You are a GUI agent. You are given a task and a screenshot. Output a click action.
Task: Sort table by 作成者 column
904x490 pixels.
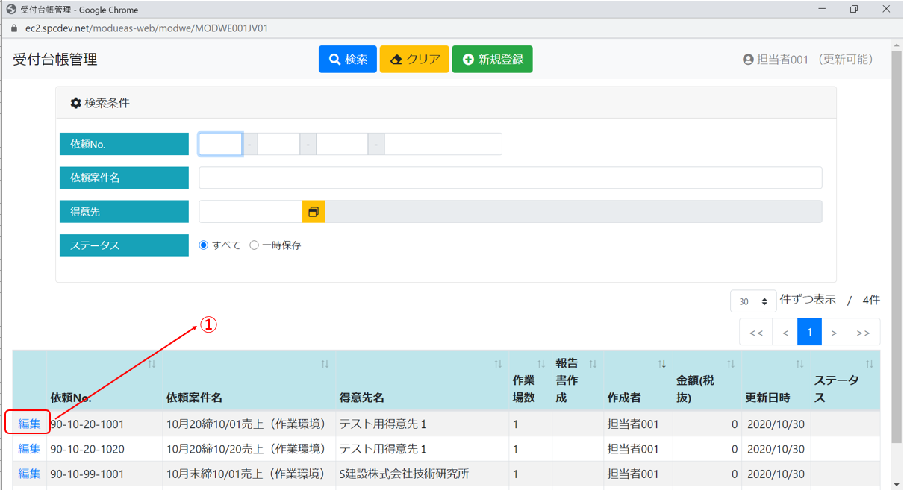point(661,364)
